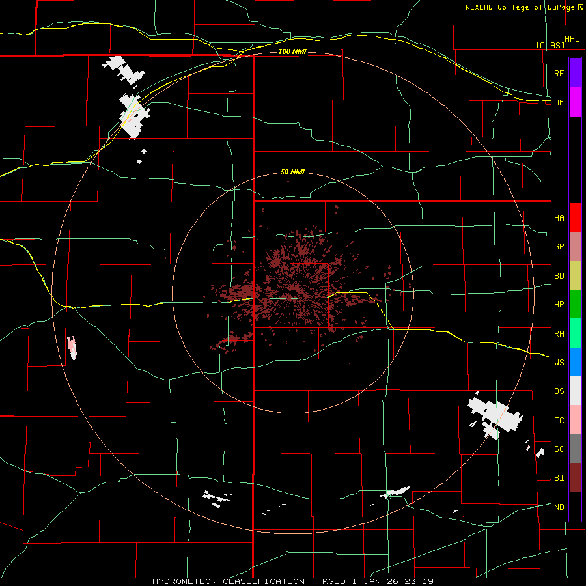Viewport: 586px width, 586px height.
Task: Click the 50 NMI range ring label
Action: (x=292, y=172)
